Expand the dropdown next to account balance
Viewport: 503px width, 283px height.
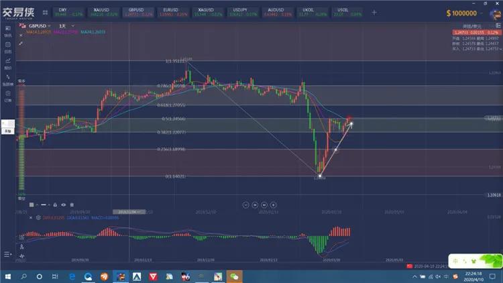coord(482,13)
